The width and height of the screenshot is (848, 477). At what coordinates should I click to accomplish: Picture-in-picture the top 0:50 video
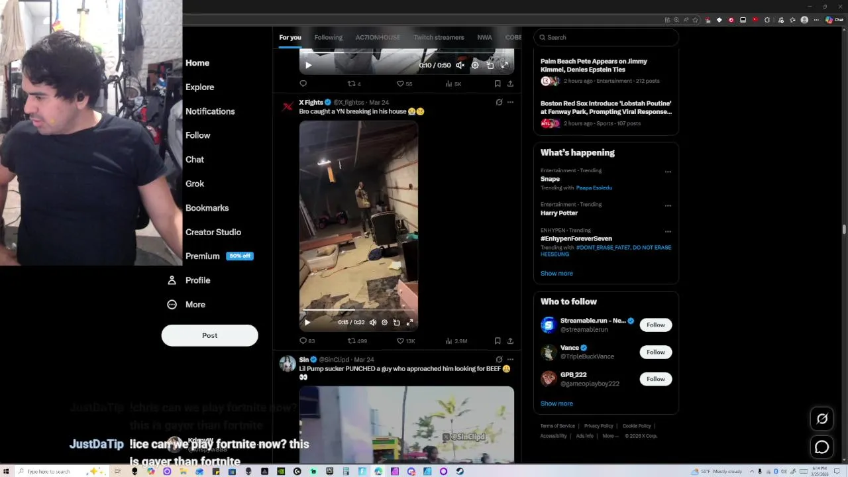point(490,65)
